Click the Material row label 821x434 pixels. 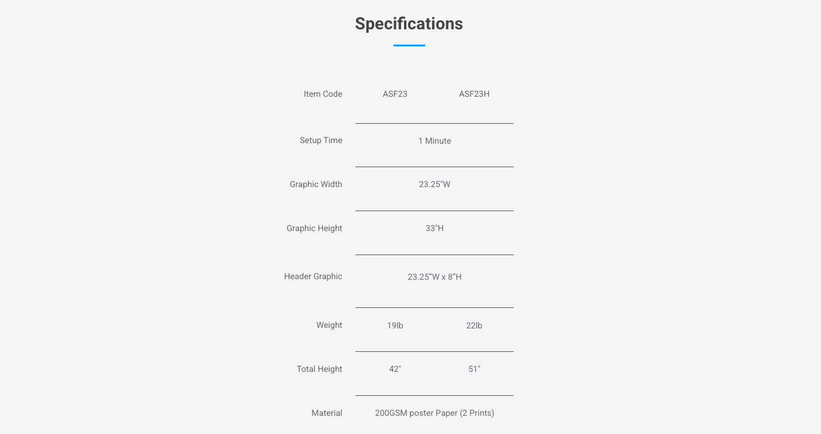(x=327, y=413)
